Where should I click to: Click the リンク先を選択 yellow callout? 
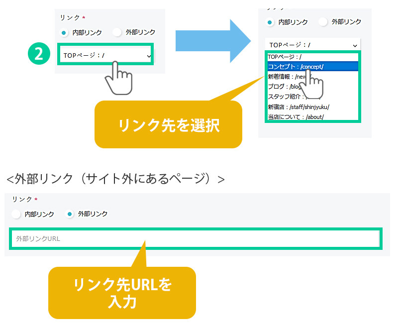coord(168,125)
